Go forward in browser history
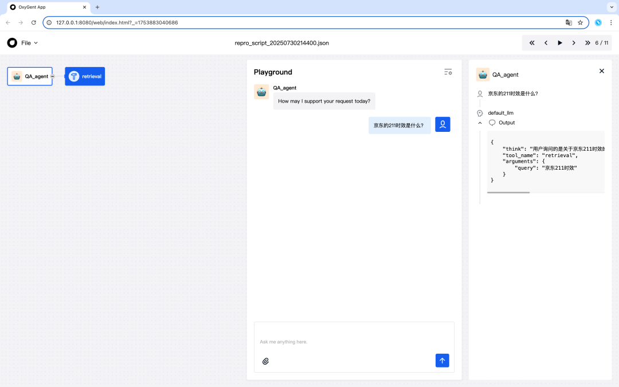Viewport: 619px width, 387px height. (21, 22)
